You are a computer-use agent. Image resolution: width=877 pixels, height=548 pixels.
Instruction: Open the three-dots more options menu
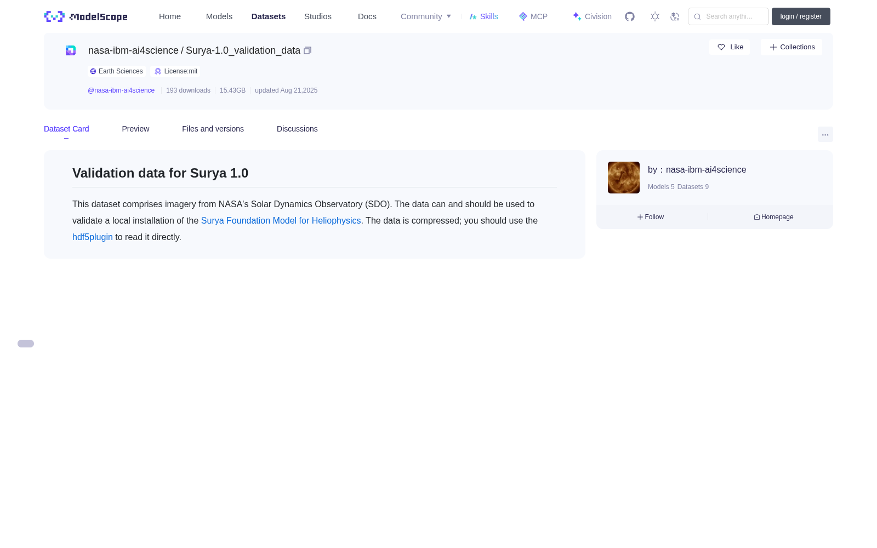point(825,134)
